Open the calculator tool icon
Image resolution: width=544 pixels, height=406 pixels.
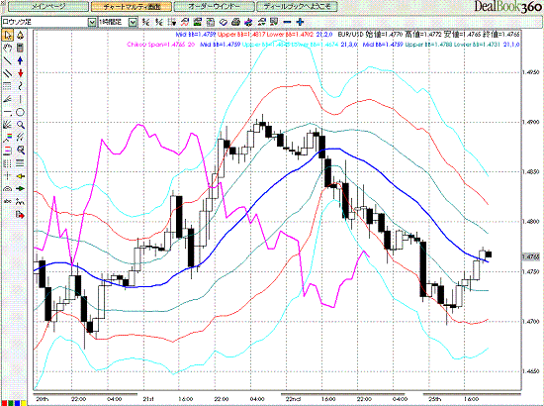pos(20,48)
